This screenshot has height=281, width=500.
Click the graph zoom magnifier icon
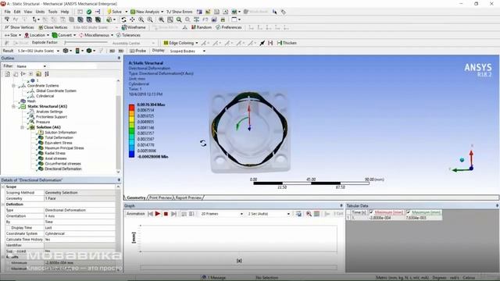click(309, 214)
